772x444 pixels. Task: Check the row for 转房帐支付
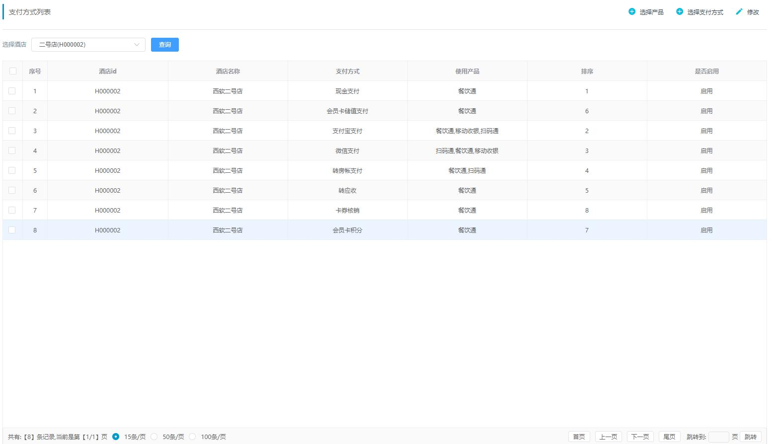pyautogui.click(x=12, y=170)
